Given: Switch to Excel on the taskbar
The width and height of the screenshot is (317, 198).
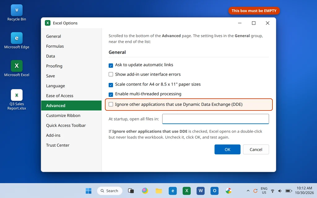Looking at the screenshot, I should point(187,191).
